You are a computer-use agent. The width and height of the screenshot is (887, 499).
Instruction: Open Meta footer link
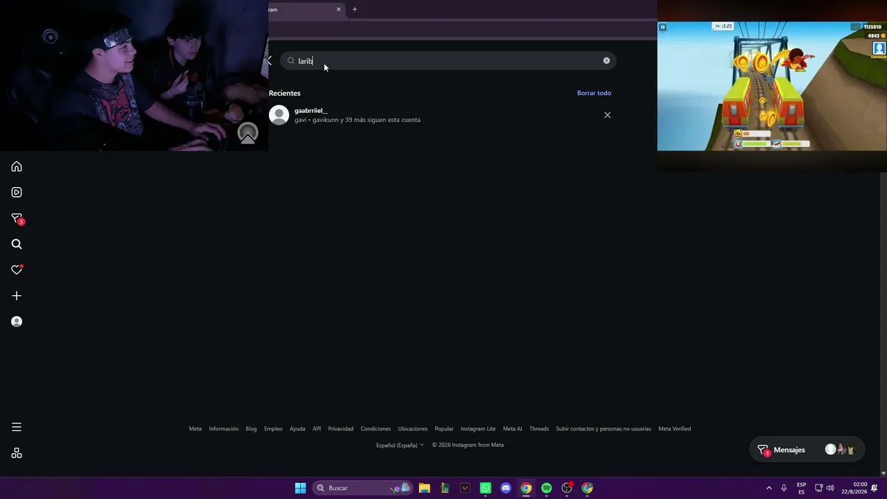pos(195,429)
